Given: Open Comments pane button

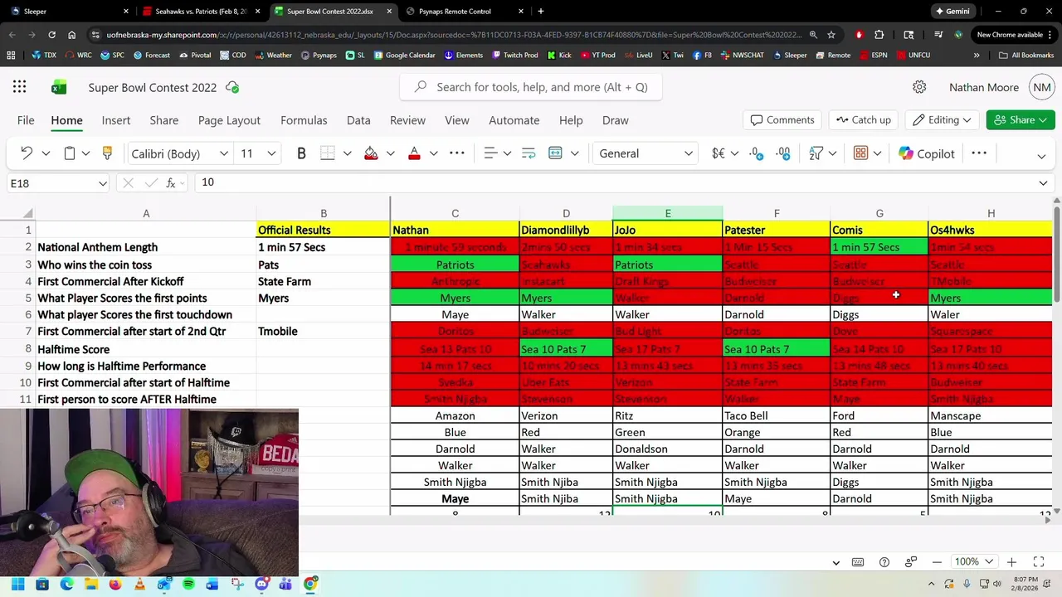Looking at the screenshot, I should [782, 120].
